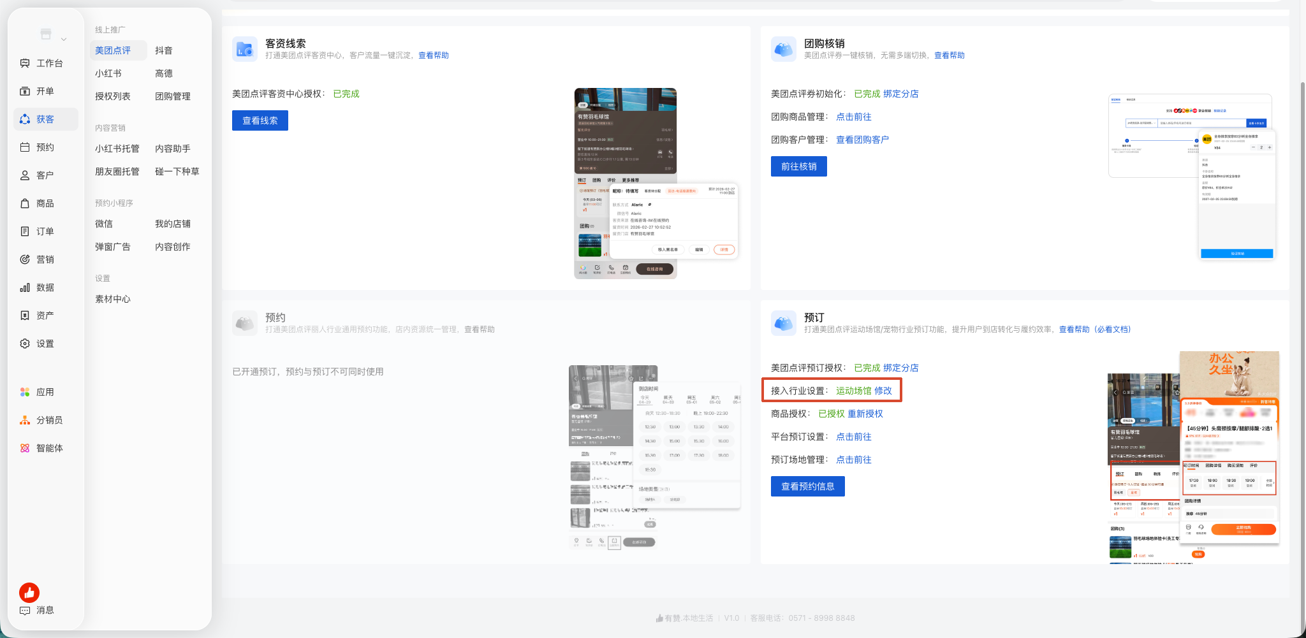Click the 数据 bar chart icon

coord(25,287)
